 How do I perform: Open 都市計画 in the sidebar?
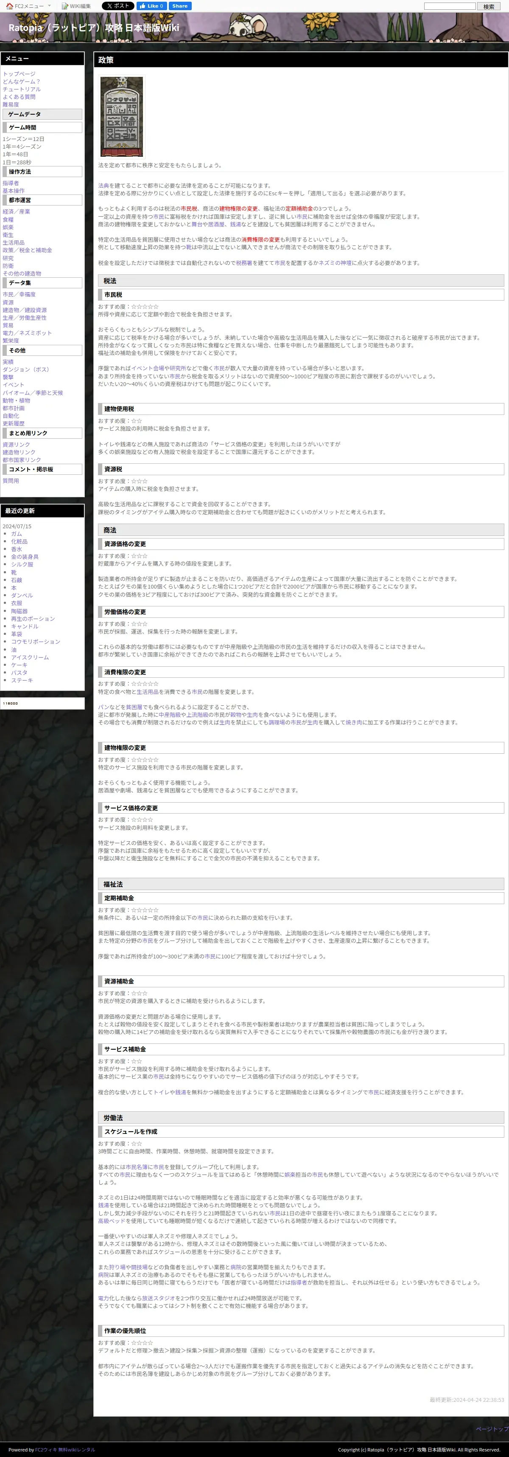14,408
